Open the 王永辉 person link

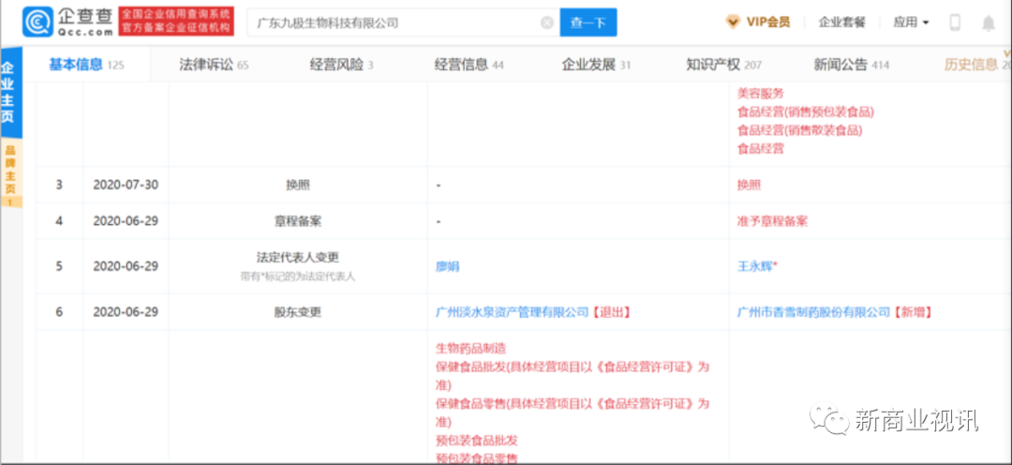tap(756, 266)
